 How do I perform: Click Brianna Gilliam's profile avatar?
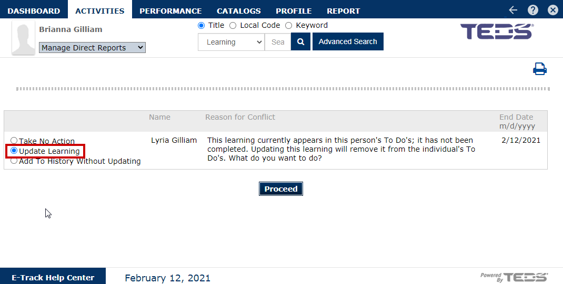pyautogui.click(x=23, y=38)
